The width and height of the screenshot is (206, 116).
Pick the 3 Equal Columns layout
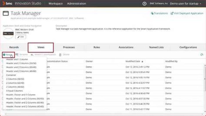pyautogui.click(x=14, y=91)
